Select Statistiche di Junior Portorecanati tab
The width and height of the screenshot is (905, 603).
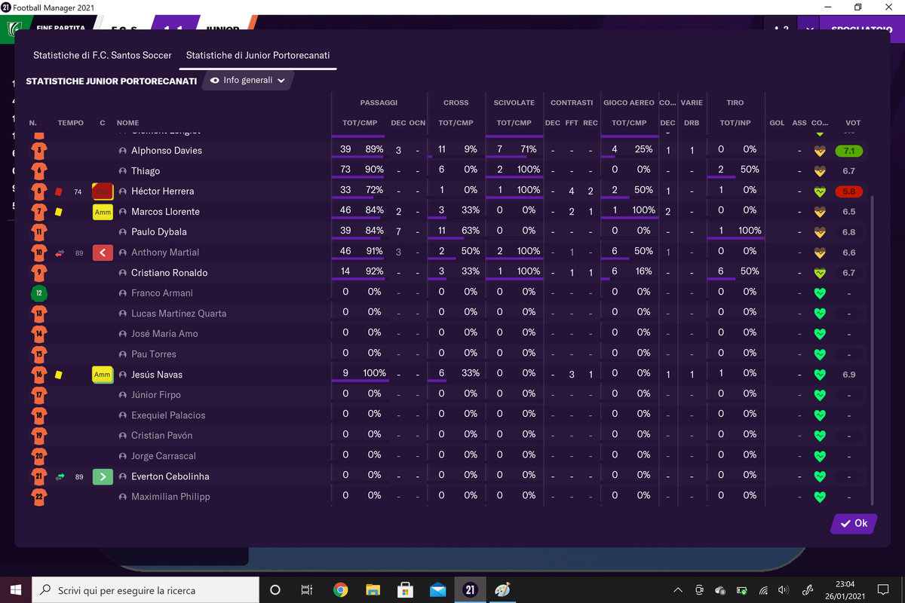pos(258,55)
